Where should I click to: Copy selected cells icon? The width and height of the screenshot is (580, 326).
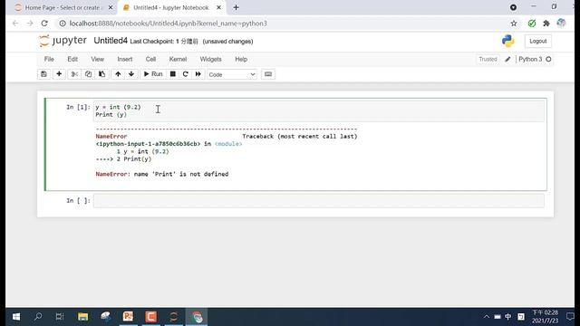coord(88,74)
